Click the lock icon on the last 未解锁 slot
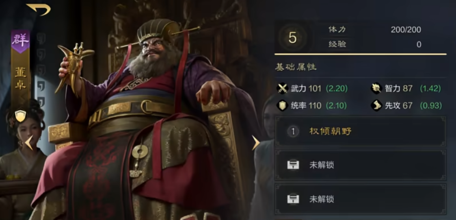Screen dimensions: 456x220 [293, 199]
